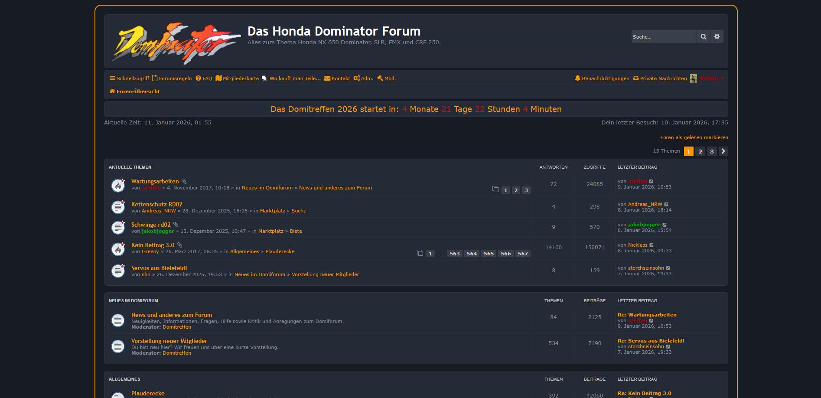Open the Mitgliederkarte menu item
The height and width of the screenshot is (398, 821).
(237, 78)
